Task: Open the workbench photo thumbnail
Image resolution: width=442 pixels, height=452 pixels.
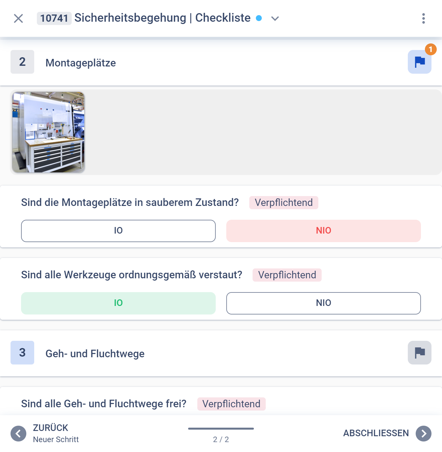Action: 48,132
